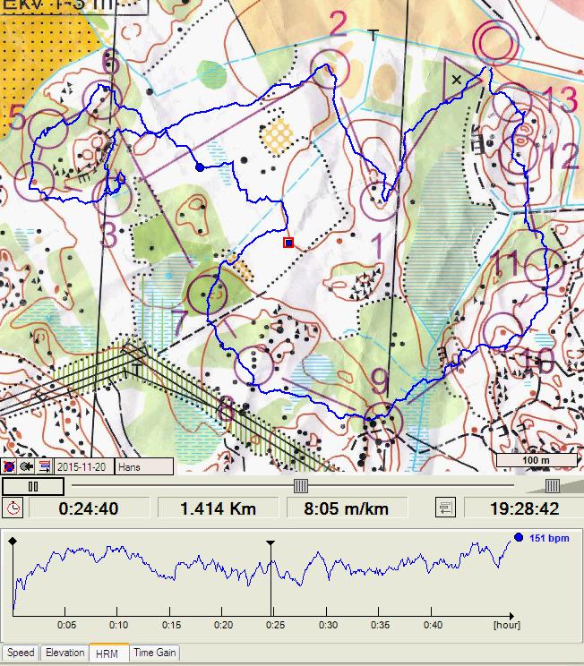Click the runner name Hans
The image size is (584, 666).
point(144,466)
